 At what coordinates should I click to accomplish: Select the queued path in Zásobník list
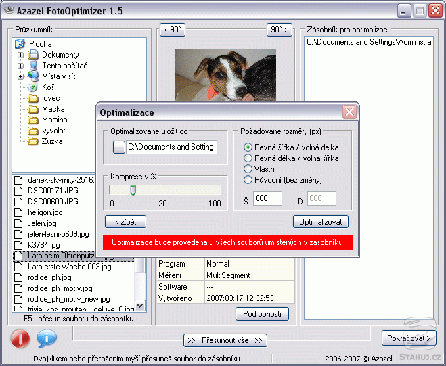coord(370,42)
